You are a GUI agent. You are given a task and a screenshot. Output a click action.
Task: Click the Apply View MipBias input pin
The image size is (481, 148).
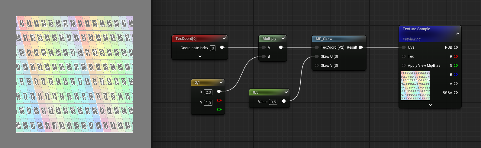(404, 66)
